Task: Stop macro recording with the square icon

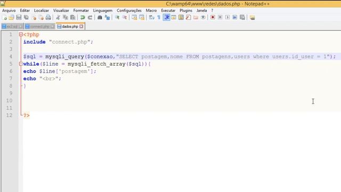Action: click(220, 18)
